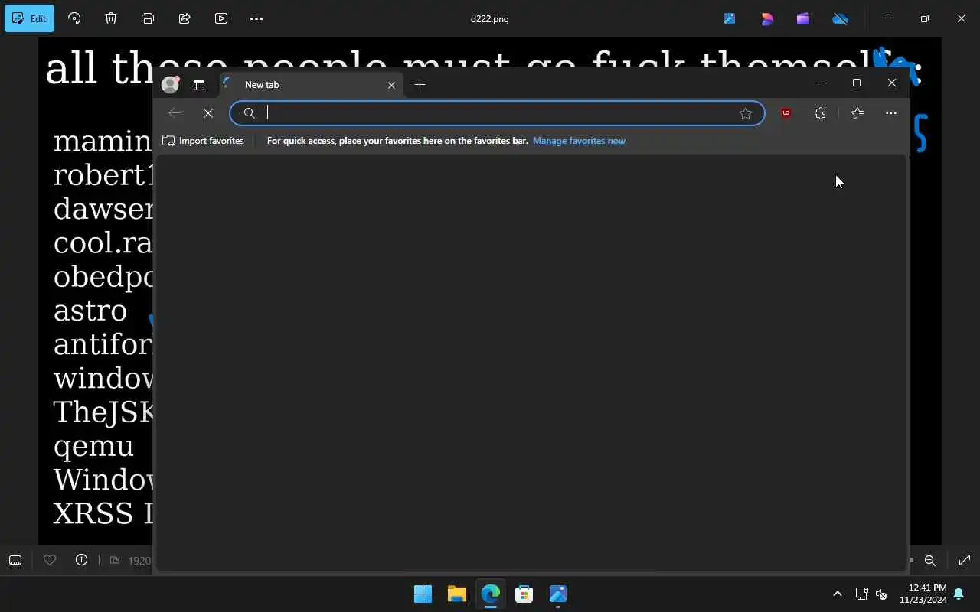Go back in Edge
This screenshot has width=980, height=612.
click(x=175, y=113)
